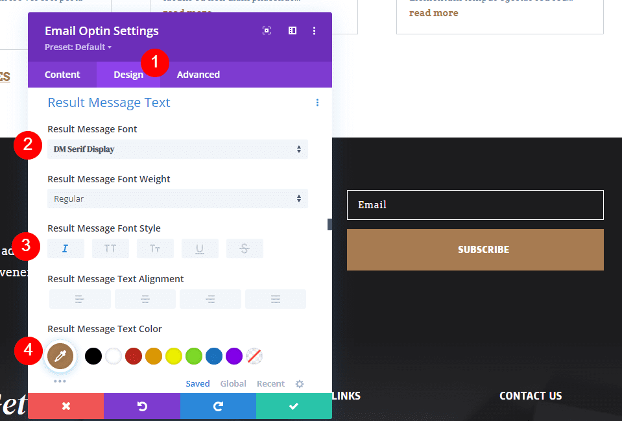Click the SUBSCRIBE button

[x=483, y=249]
